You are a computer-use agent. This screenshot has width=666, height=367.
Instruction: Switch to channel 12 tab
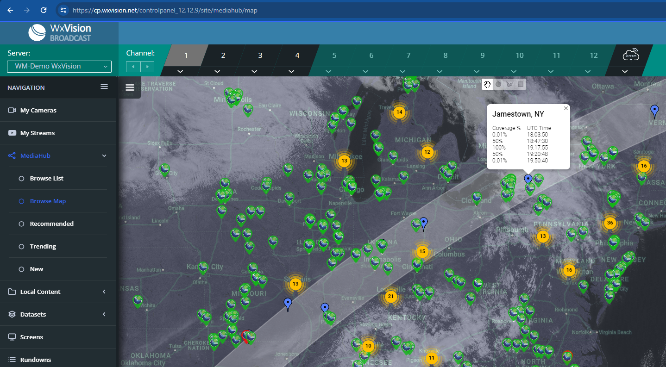pos(594,56)
